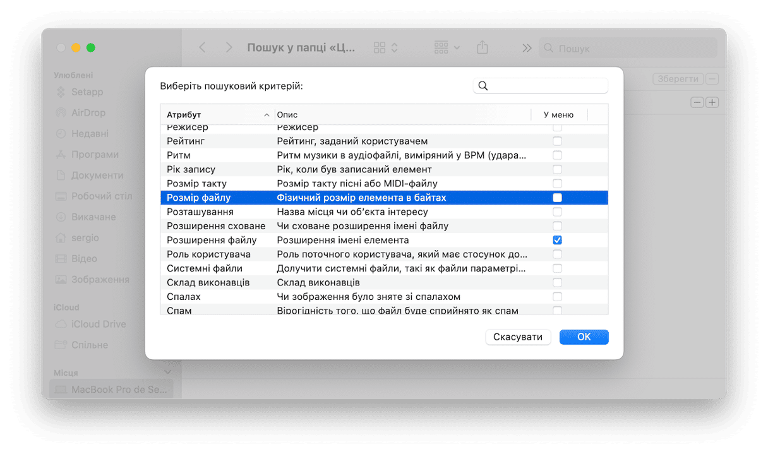
Task: Click the Setapp sidebar icon
Action: pyautogui.click(x=61, y=92)
